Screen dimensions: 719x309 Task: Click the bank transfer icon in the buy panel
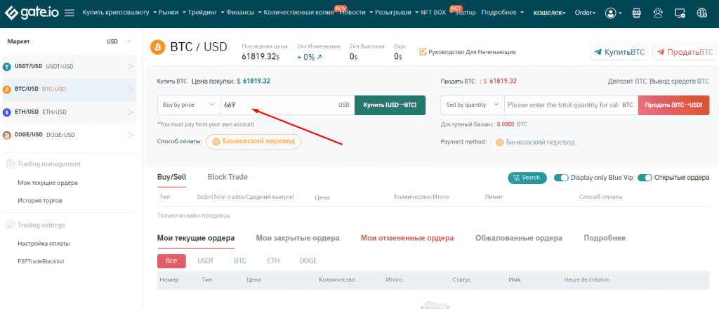(x=216, y=142)
